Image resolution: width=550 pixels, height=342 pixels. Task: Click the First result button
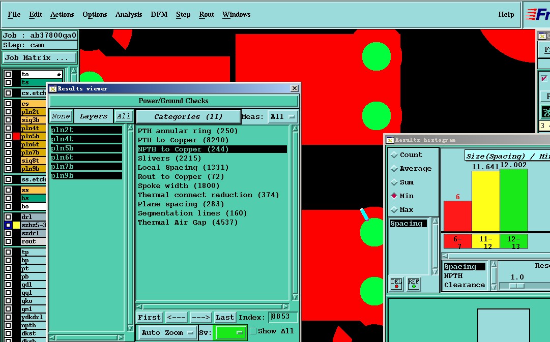[150, 318]
